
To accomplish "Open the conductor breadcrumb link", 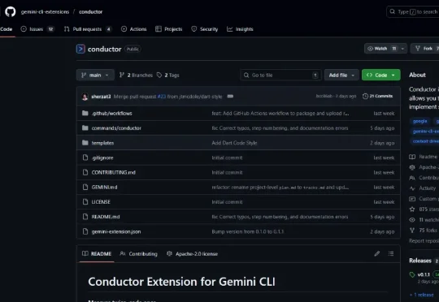I will point(91,11).
